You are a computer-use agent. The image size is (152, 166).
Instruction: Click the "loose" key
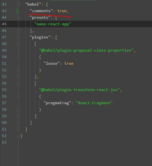click(51, 63)
